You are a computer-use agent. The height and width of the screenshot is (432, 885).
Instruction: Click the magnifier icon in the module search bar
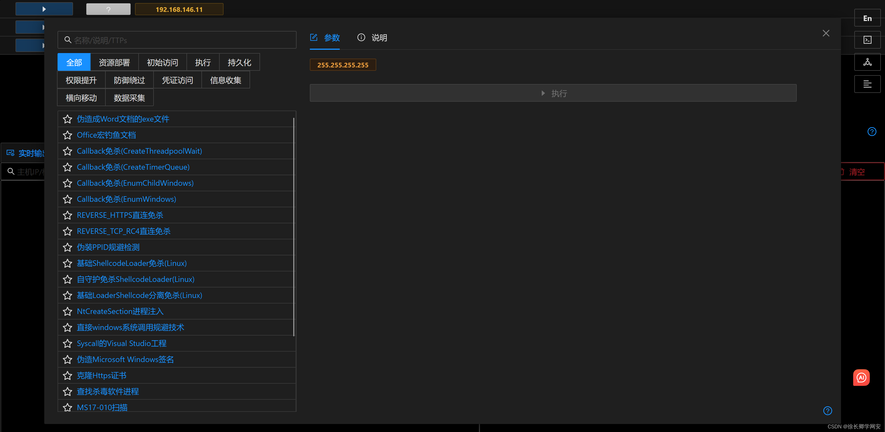[68, 40]
